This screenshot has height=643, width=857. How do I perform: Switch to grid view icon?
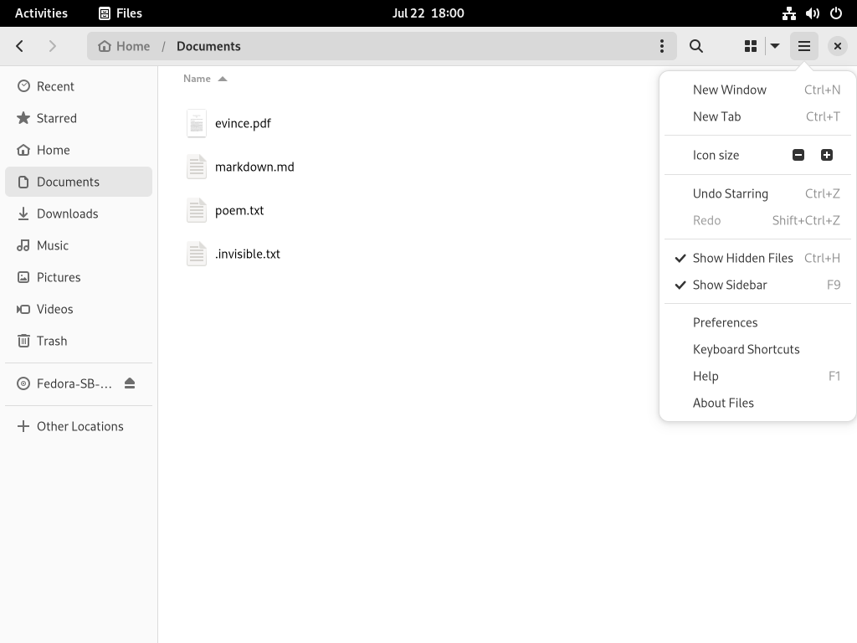[751, 47]
